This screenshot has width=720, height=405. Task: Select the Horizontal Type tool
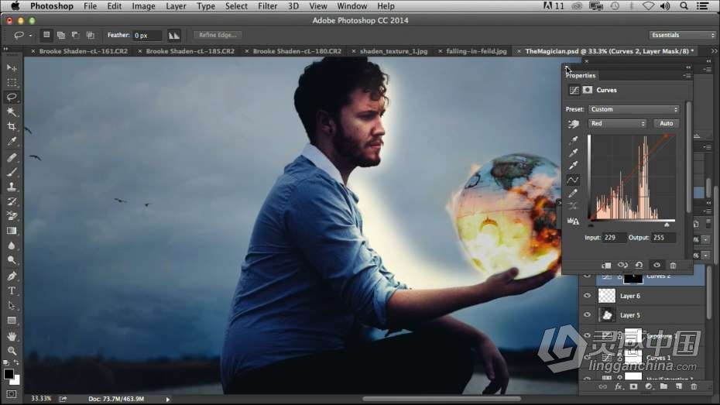tap(12, 290)
